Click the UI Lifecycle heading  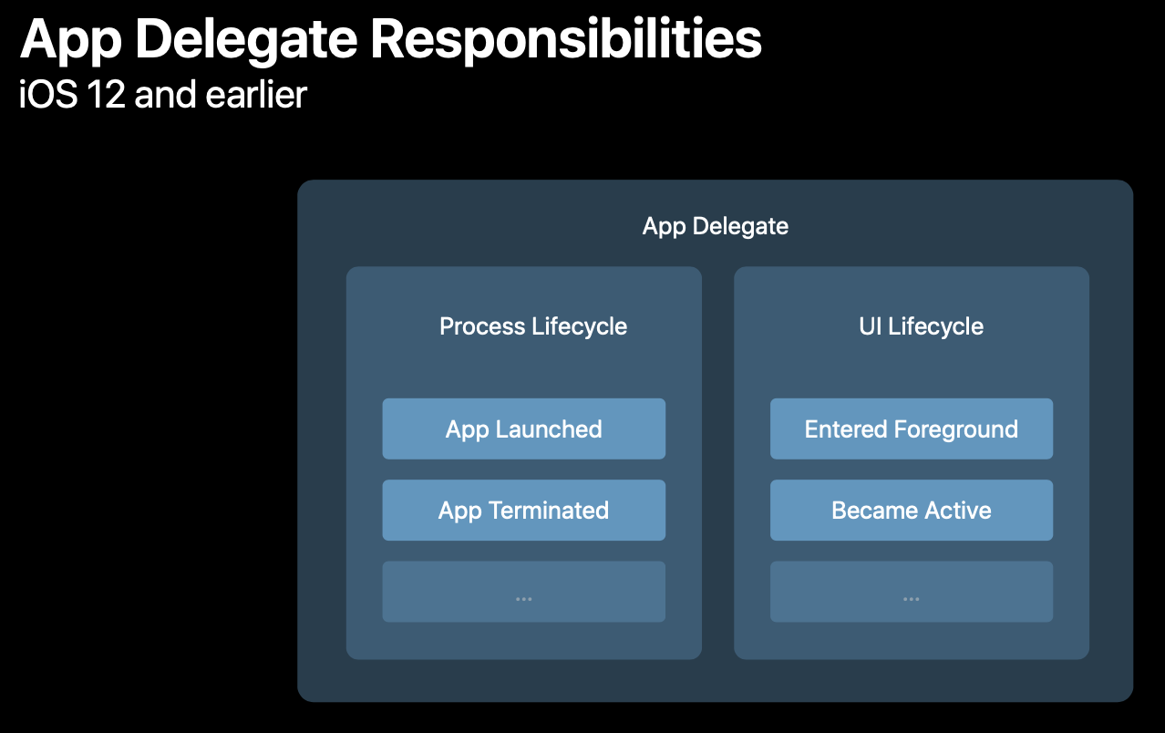[x=922, y=326]
